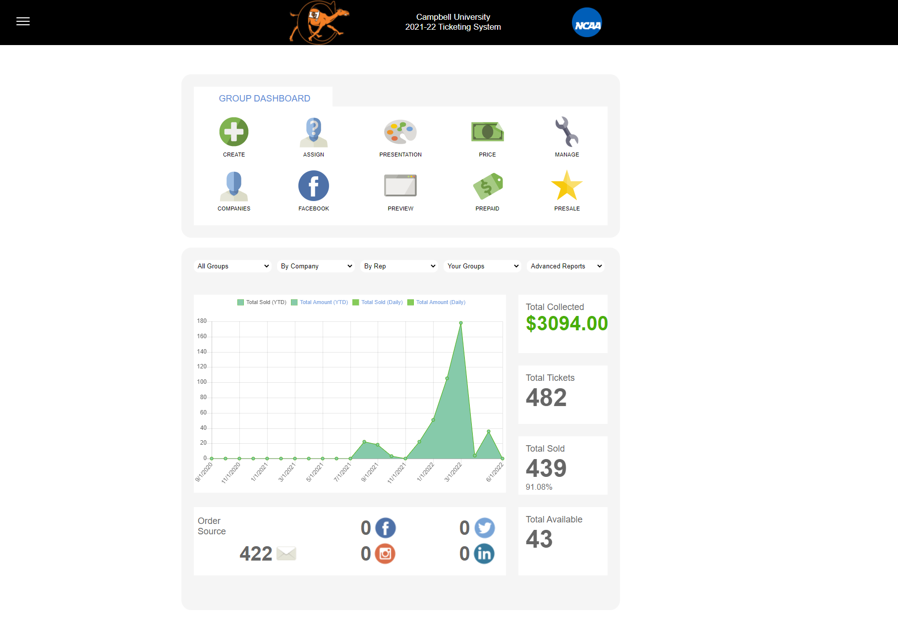
Task: Select the Group Dashboard tab
Action: pyautogui.click(x=264, y=98)
